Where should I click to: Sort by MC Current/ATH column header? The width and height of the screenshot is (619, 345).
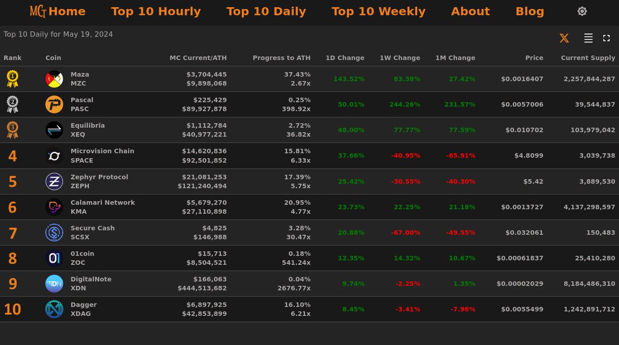[198, 58]
